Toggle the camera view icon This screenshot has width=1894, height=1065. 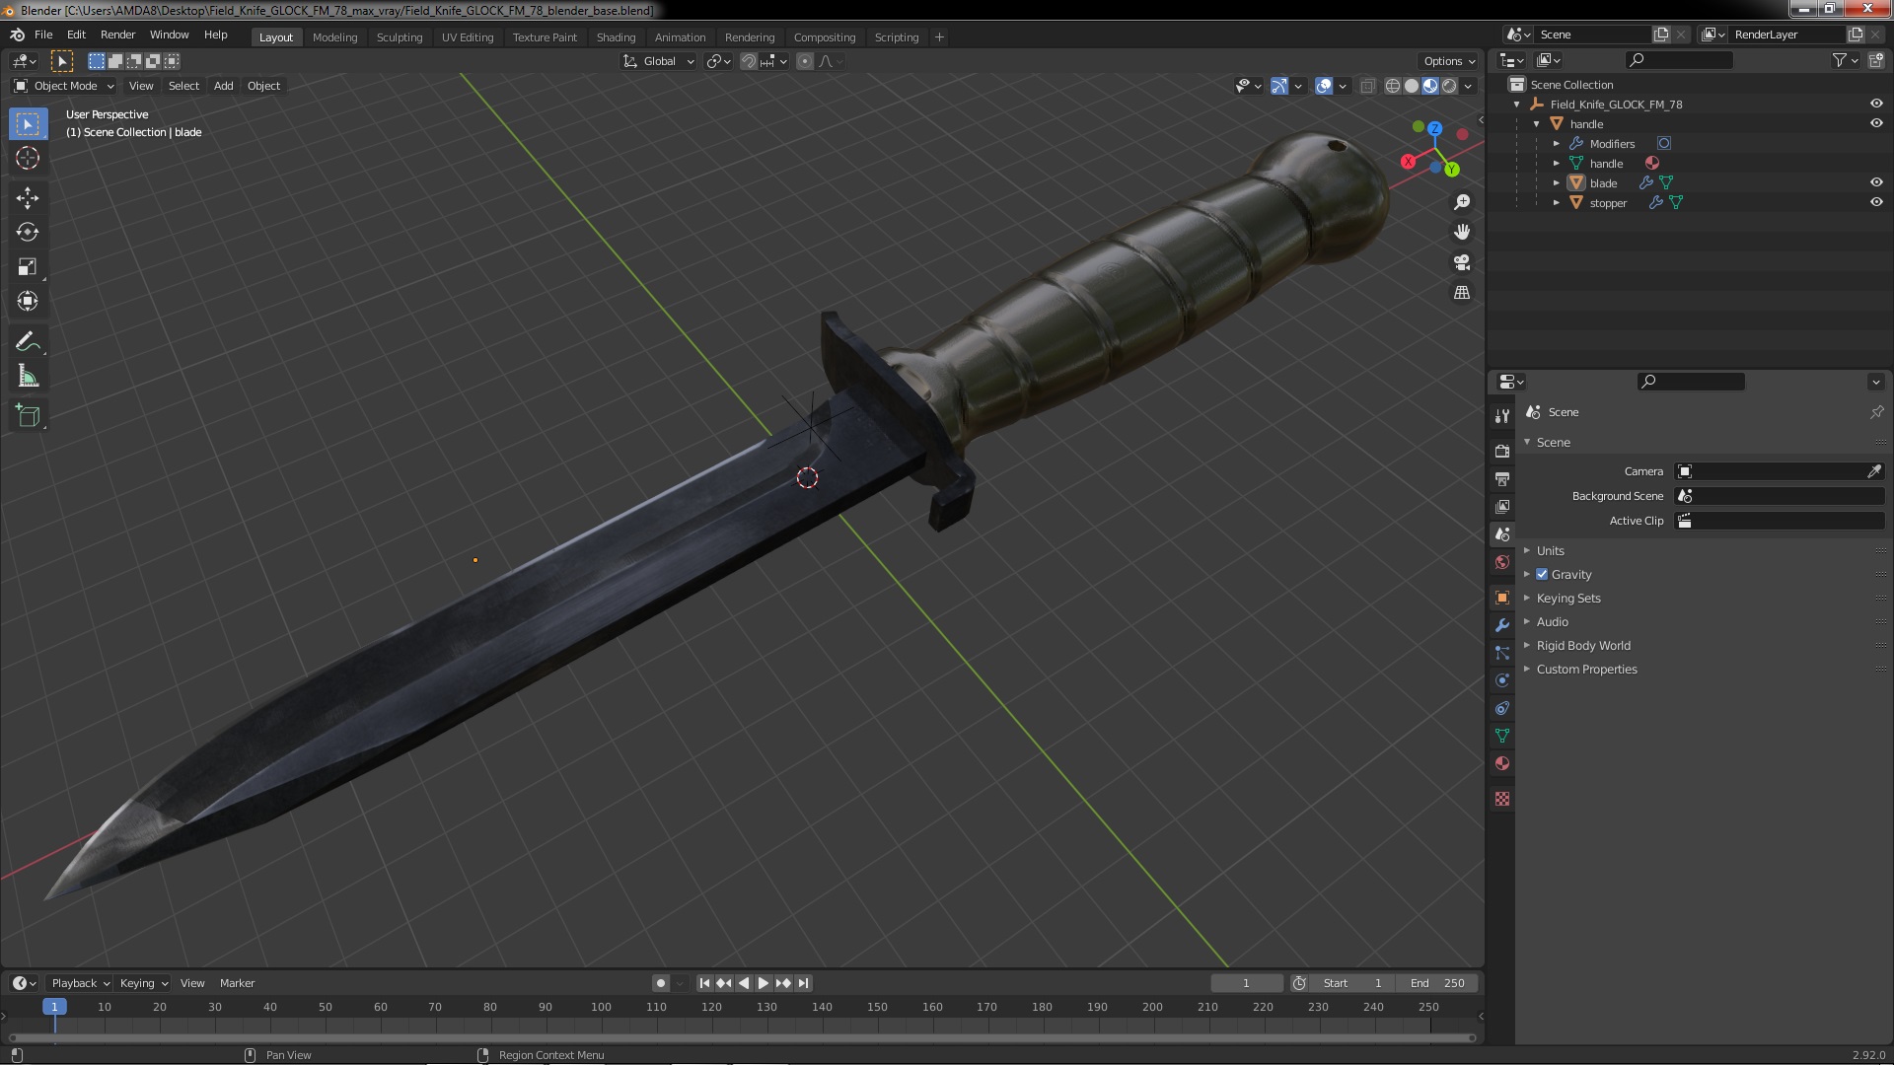tap(1462, 262)
